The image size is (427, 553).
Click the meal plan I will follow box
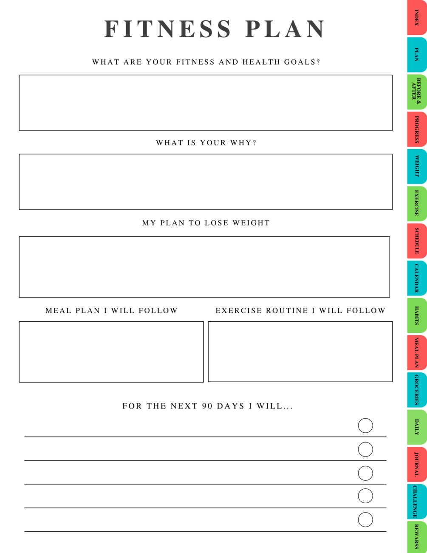click(x=111, y=352)
